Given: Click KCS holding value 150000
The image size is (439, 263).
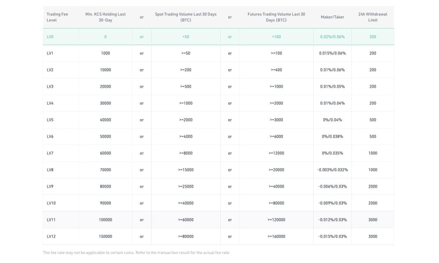Looking at the screenshot, I should point(105,236).
